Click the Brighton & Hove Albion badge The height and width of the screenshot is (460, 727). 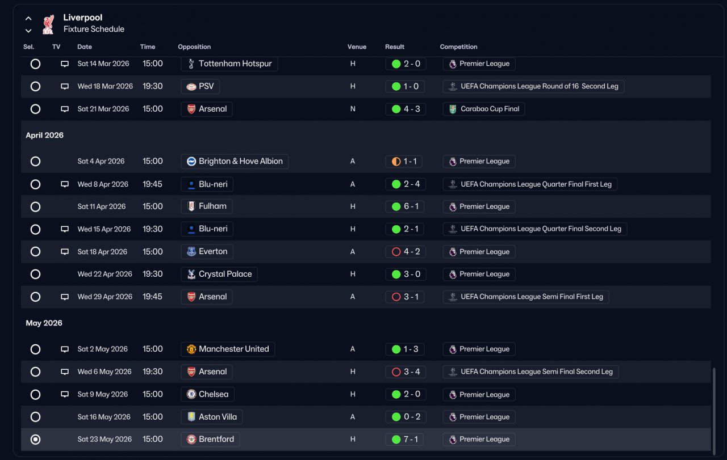tap(191, 162)
